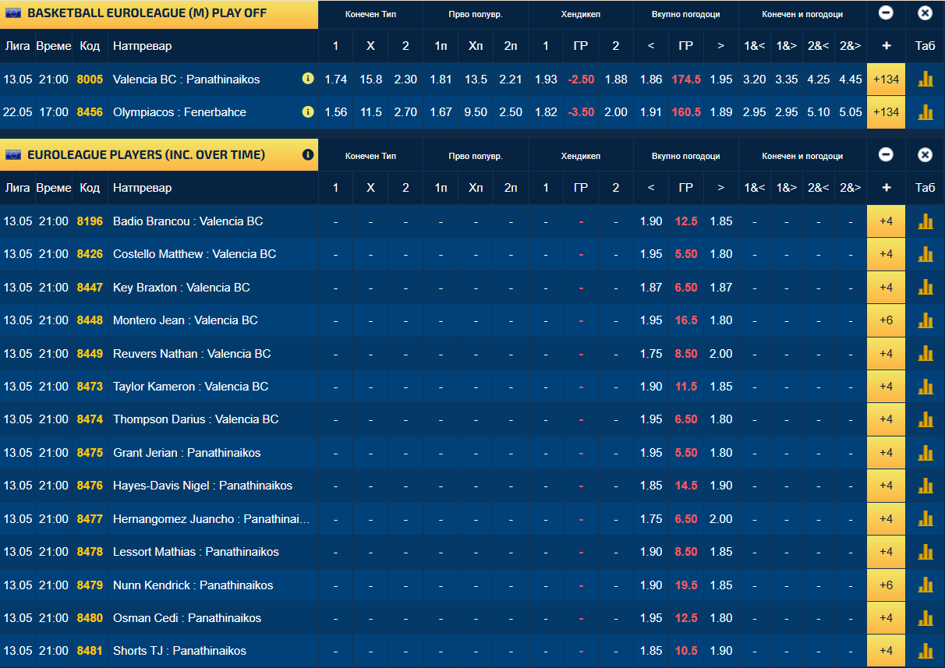This screenshot has height=668, width=945.
Task: Click Taylor Kameron : Valencia BC name
Action: (190, 387)
